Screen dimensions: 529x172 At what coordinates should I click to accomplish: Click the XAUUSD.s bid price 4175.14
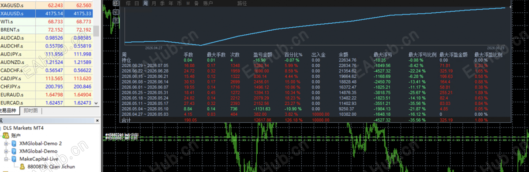(54, 14)
